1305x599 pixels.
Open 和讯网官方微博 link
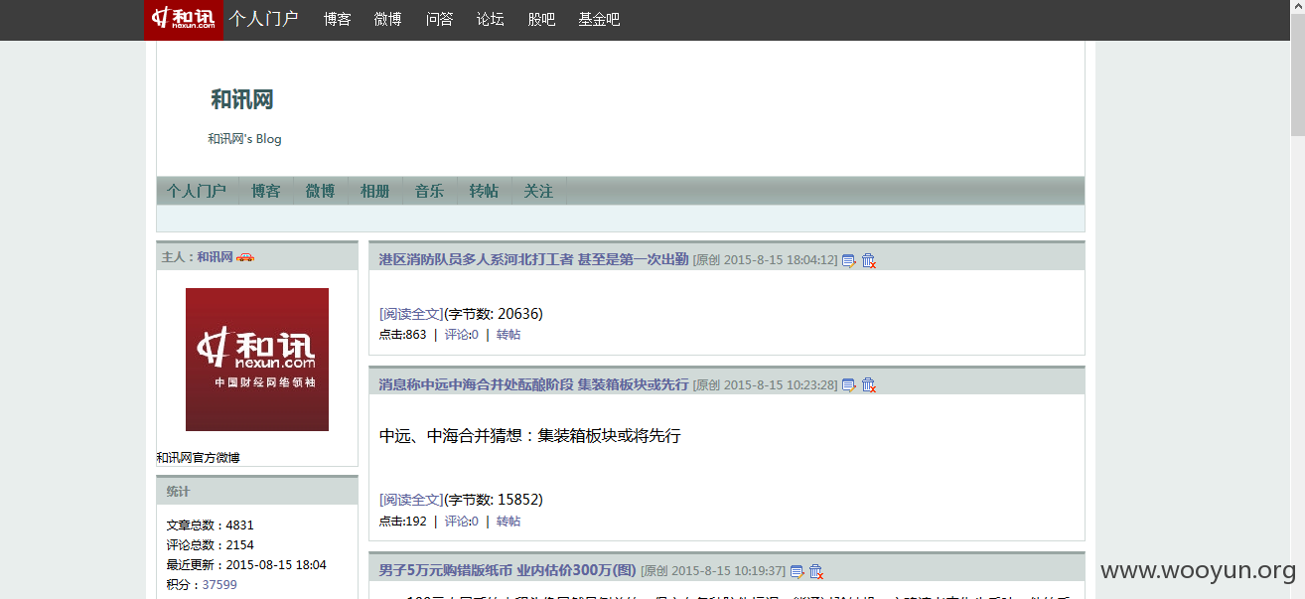(x=198, y=458)
